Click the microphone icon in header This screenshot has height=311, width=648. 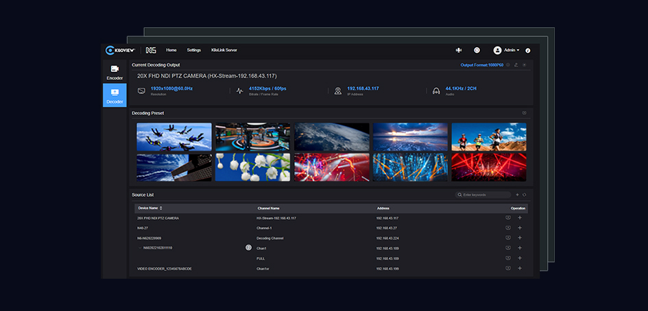tap(458, 51)
